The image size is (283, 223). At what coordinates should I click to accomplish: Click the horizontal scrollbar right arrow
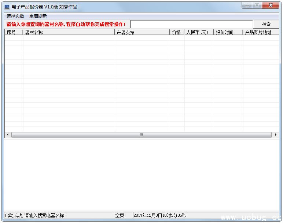[276, 135]
